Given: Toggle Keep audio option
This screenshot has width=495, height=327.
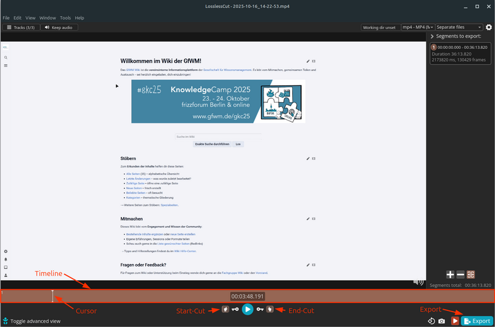Looking at the screenshot, I should coord(59,27).
